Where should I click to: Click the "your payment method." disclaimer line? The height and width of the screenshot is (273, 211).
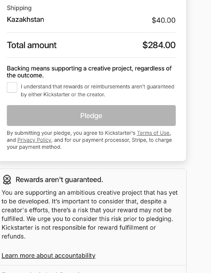pos(34,147)
